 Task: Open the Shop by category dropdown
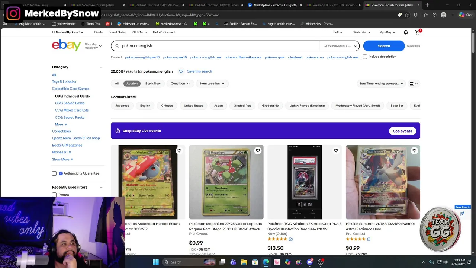point(93,46)
